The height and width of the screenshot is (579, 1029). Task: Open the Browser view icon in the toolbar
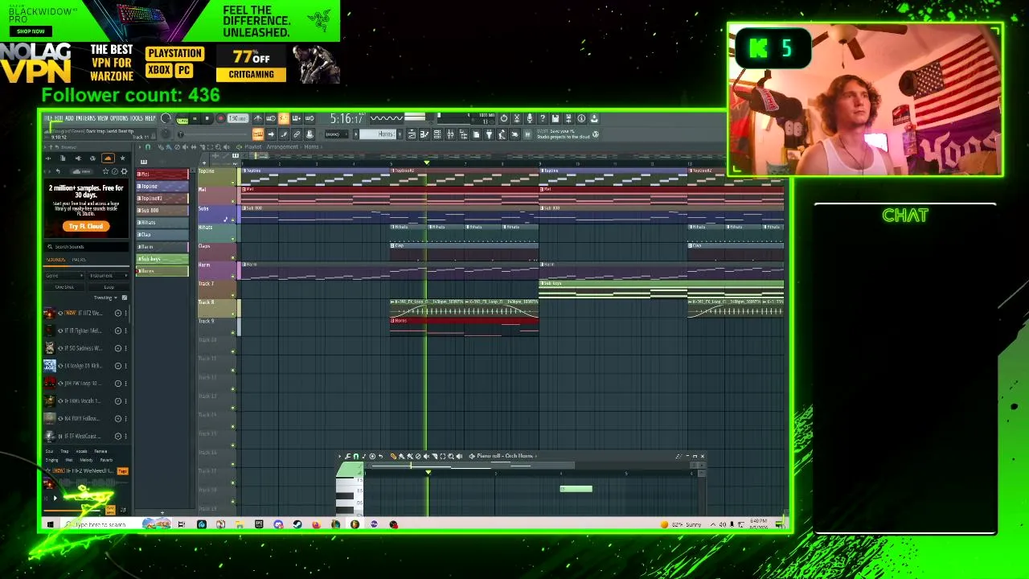click(463, 134)
